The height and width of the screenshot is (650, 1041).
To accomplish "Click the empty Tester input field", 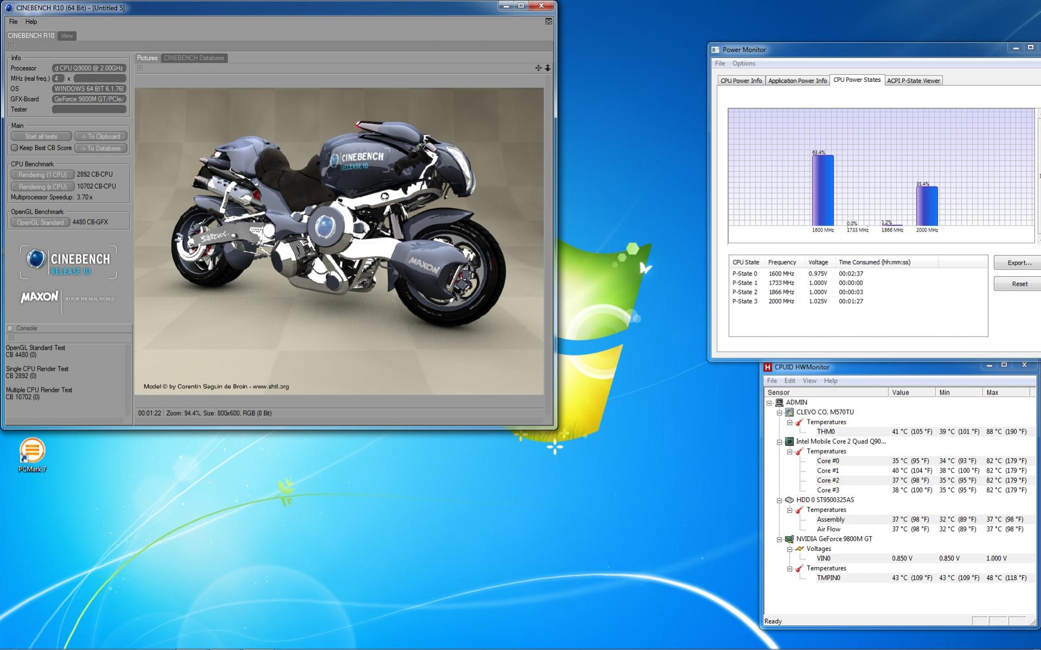I will 90,110.
